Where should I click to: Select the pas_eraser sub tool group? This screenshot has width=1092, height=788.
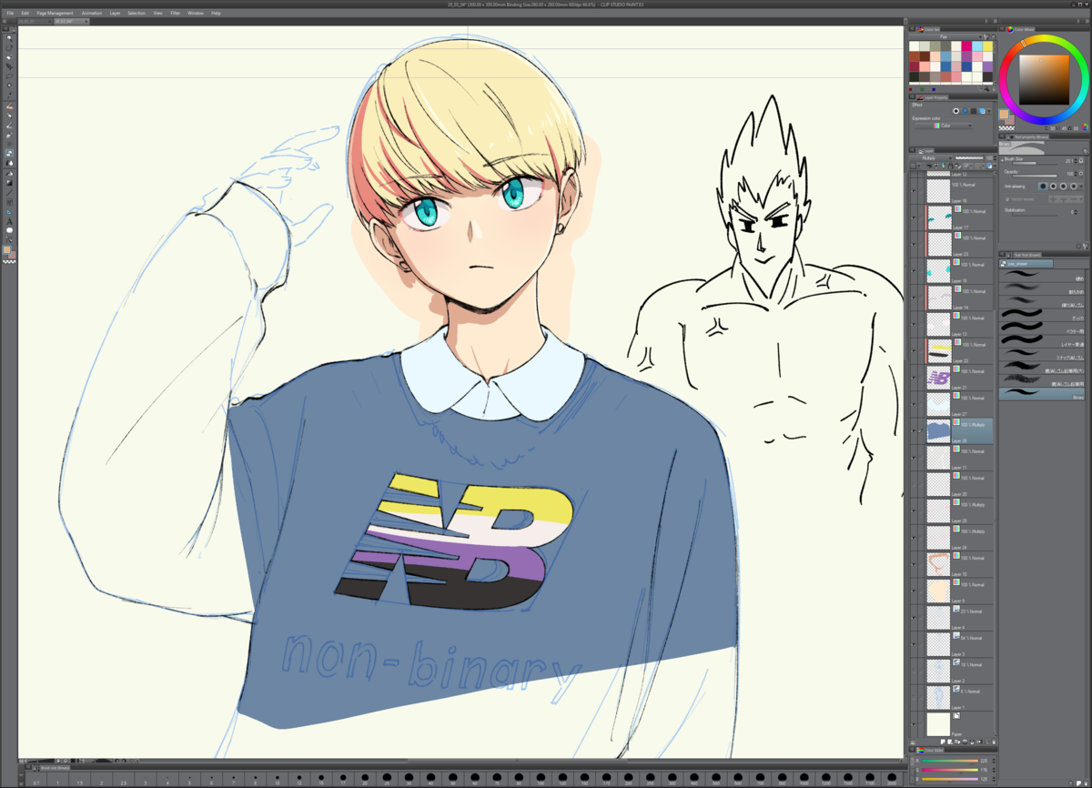pyautogui.click(x=1026, y=263)
